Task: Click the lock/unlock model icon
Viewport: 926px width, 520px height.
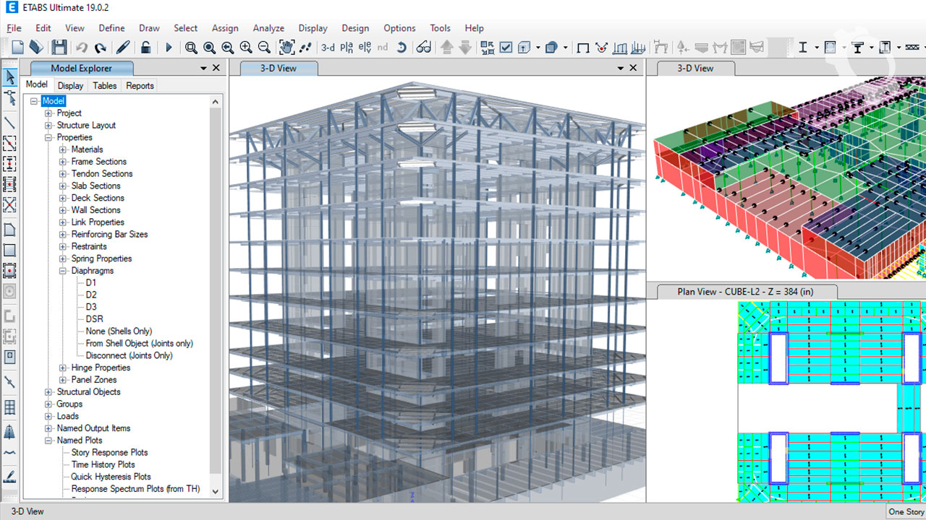Action: click(145, 48)
